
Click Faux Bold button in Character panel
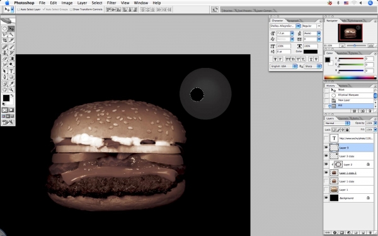click(275, 59)
